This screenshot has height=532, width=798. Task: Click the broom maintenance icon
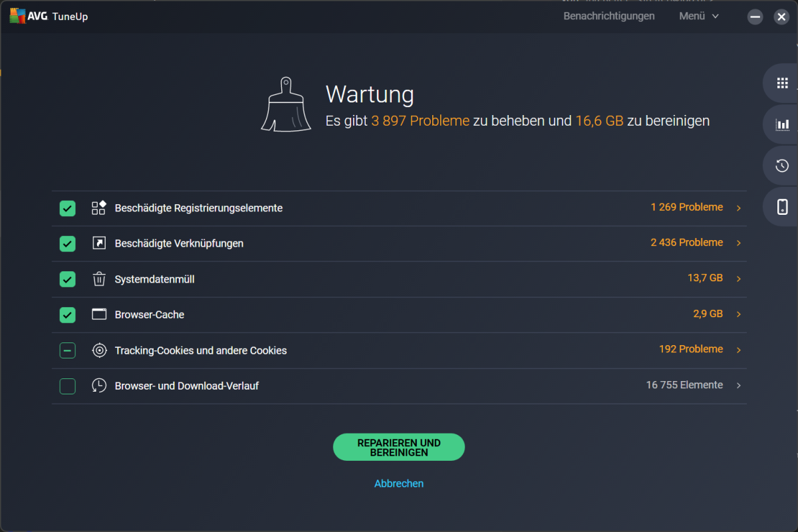tap(286, 104)
